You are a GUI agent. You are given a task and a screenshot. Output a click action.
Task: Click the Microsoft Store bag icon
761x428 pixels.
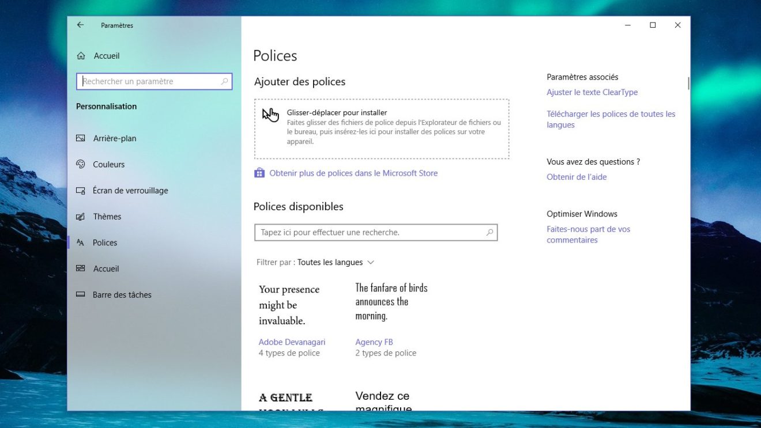point(259,173)
